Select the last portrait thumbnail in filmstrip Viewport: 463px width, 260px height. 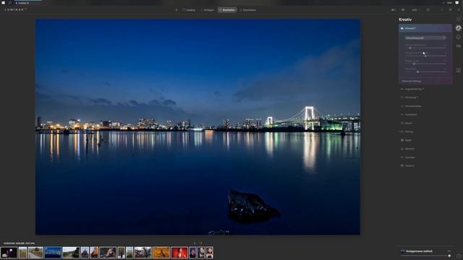[x=209, y=253]
